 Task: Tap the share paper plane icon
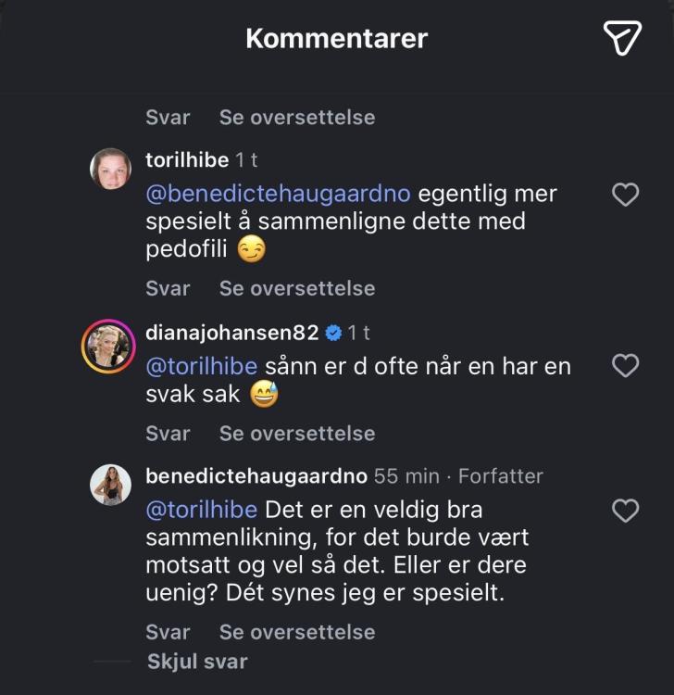(x=622, y=37)
